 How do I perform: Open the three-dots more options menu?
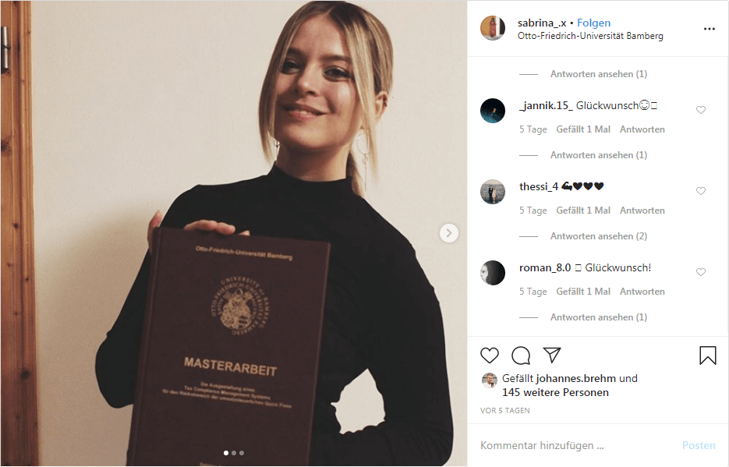(709, 29)
